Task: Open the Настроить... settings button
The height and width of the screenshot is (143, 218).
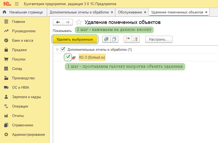Action: (159, 40)
